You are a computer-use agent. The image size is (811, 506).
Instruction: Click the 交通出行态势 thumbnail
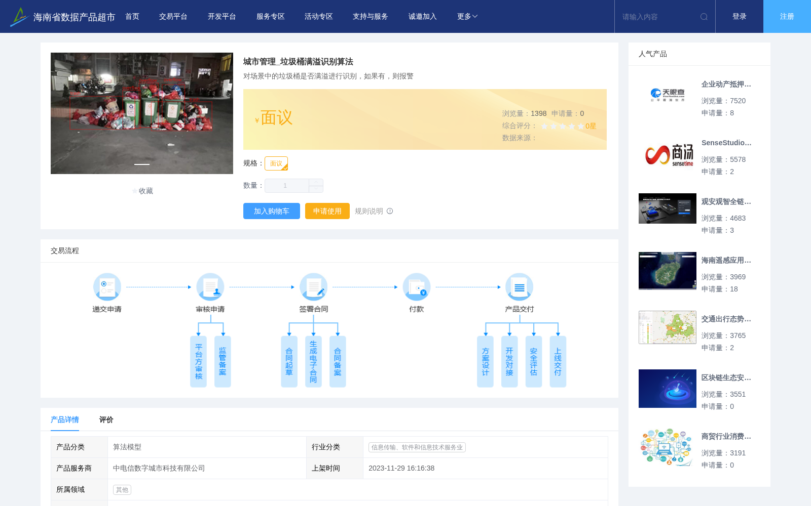668,327
